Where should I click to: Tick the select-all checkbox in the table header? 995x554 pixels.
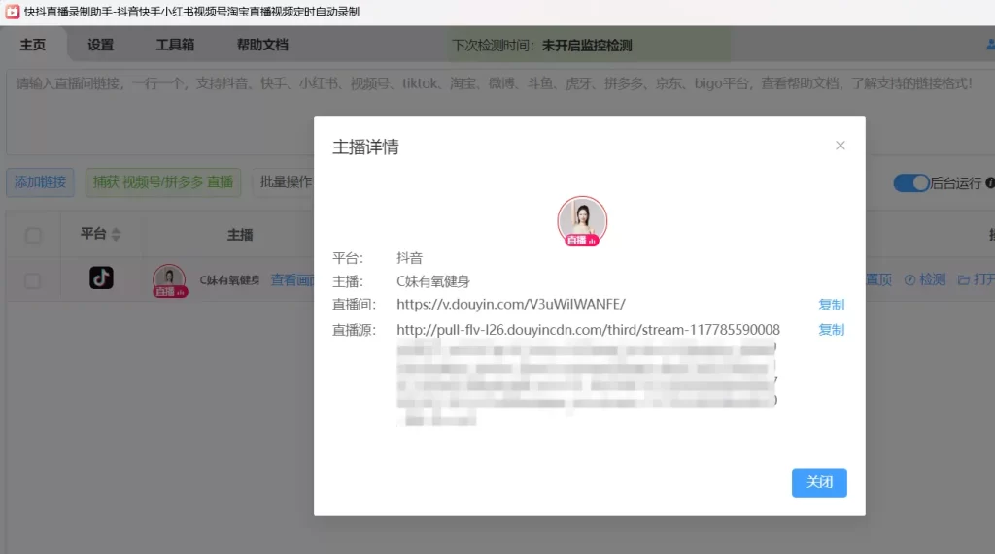pos(33,235)
